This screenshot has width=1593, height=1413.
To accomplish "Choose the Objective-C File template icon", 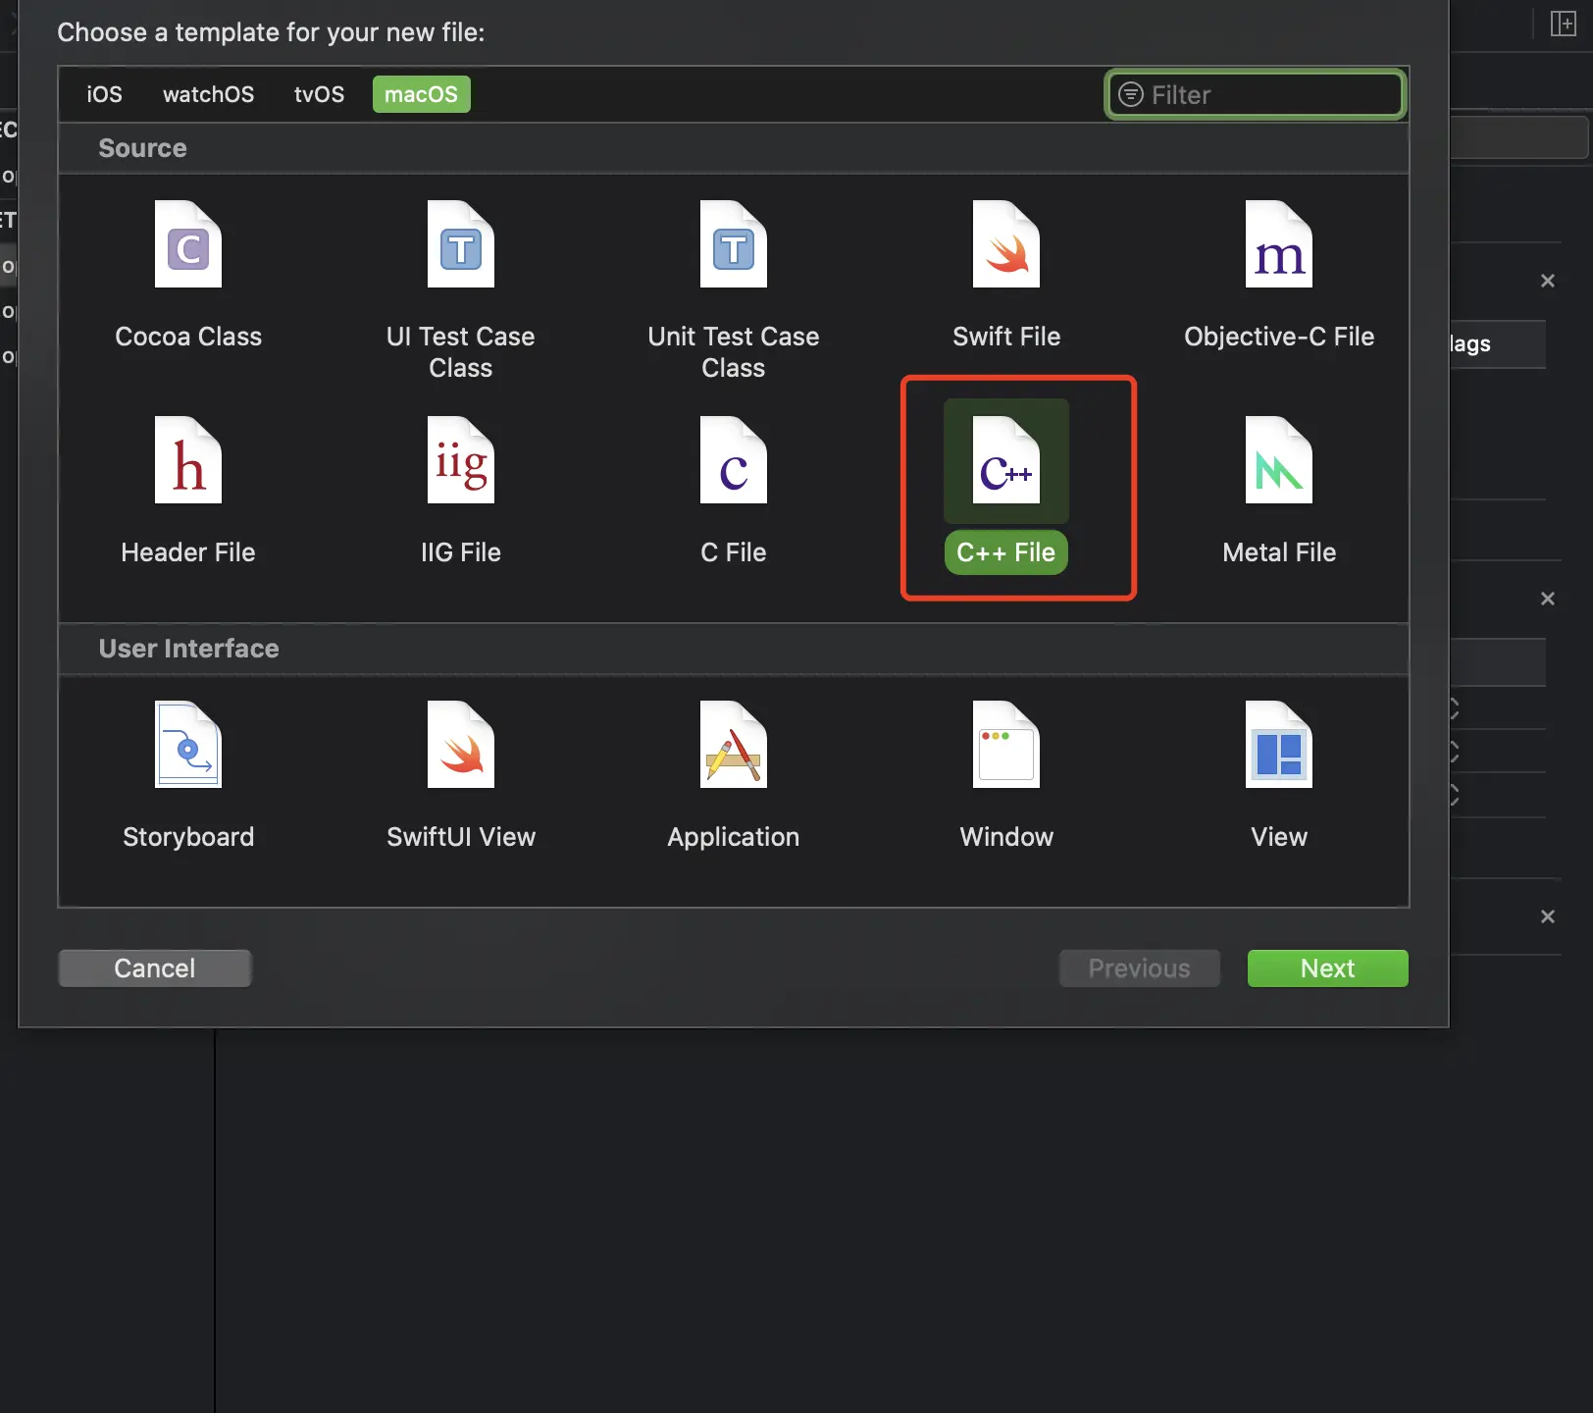I will click(1279, 244).
